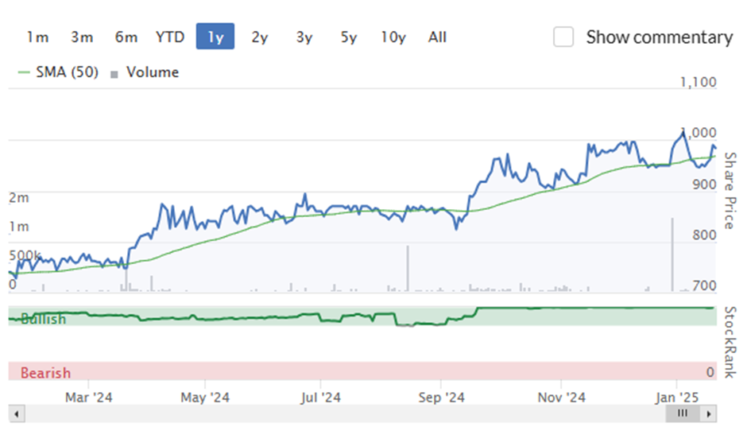Click the tall January volume spike bar
747x431 pixels.
(x=672, y=254)
